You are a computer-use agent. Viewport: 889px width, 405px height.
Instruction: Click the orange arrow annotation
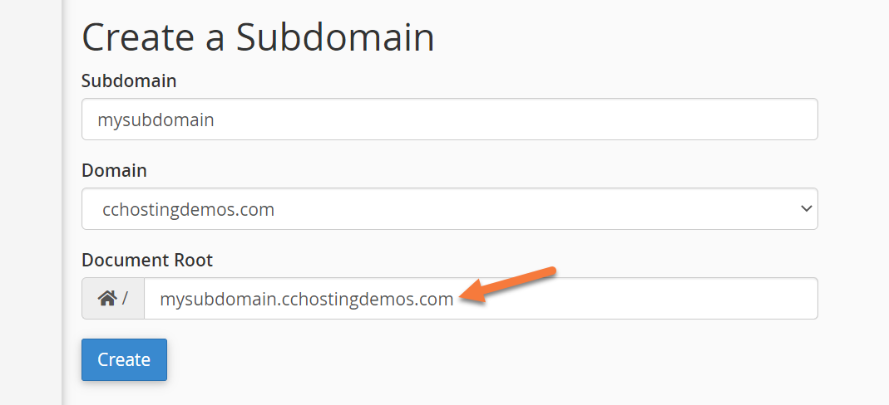point(509,285)
